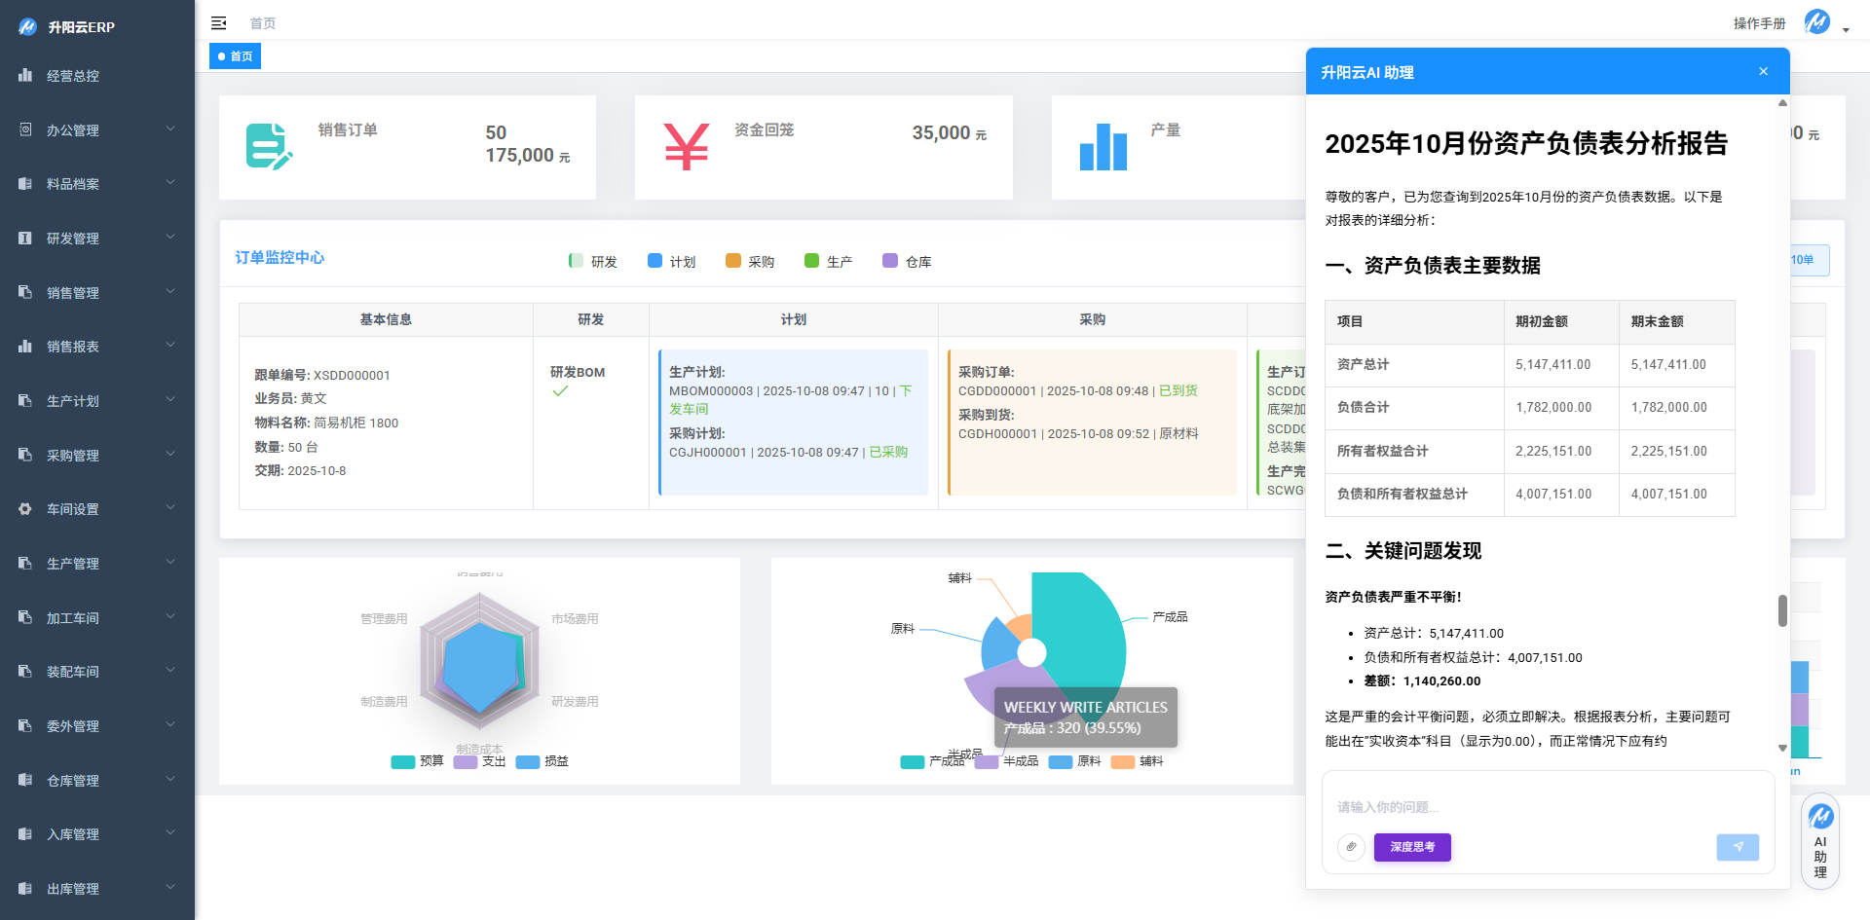
Task: Select the 首页 tab
Action: click(x=236, y=56)
